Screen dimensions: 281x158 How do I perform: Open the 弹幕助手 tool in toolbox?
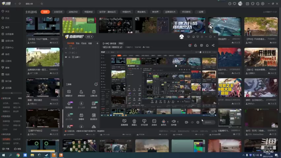[69, 93]
